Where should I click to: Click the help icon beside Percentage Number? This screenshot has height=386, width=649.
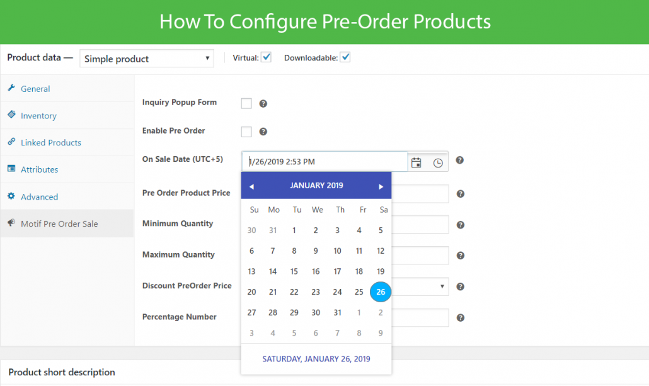point(459,319)
